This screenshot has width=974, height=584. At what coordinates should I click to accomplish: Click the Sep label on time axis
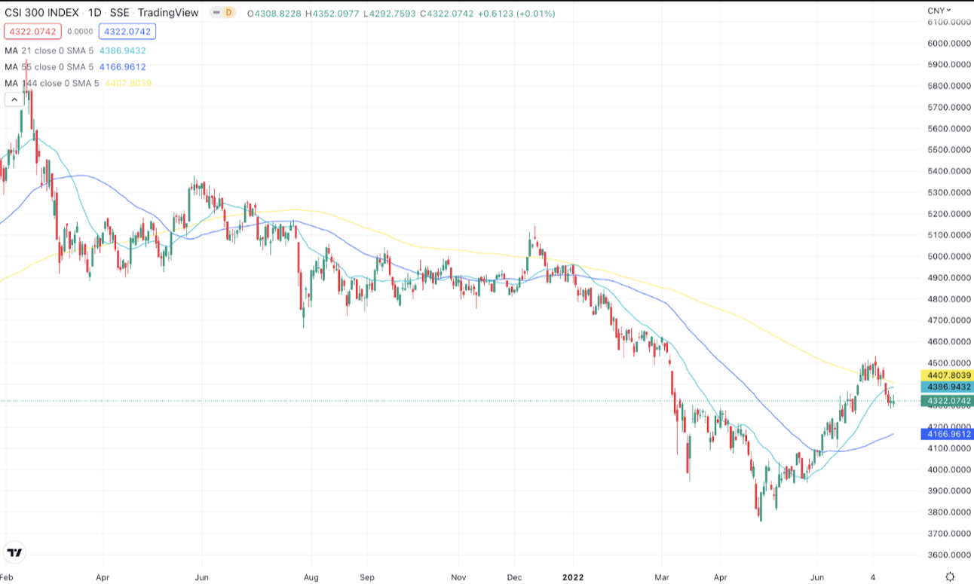pyautogui.click(x=367, y=577)
